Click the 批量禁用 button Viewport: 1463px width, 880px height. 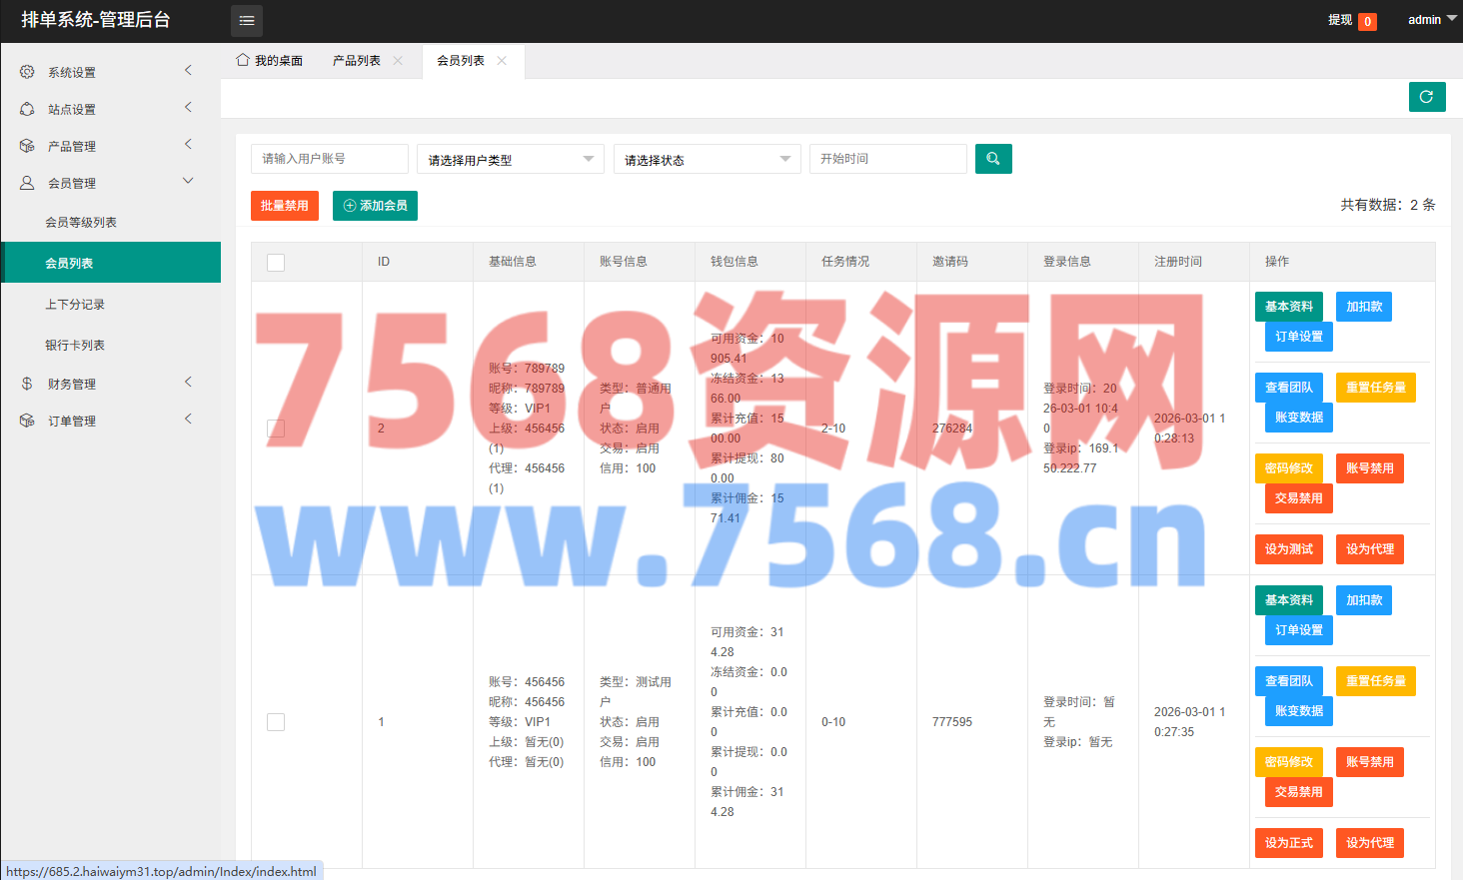[x=285, y=206]
